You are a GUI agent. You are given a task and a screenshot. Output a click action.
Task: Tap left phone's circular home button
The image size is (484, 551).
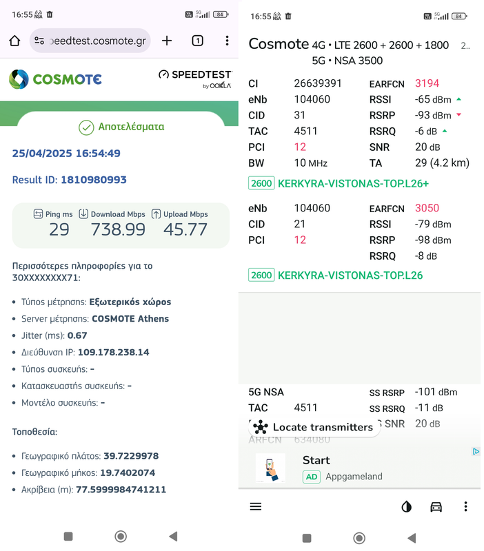(121, 537)
